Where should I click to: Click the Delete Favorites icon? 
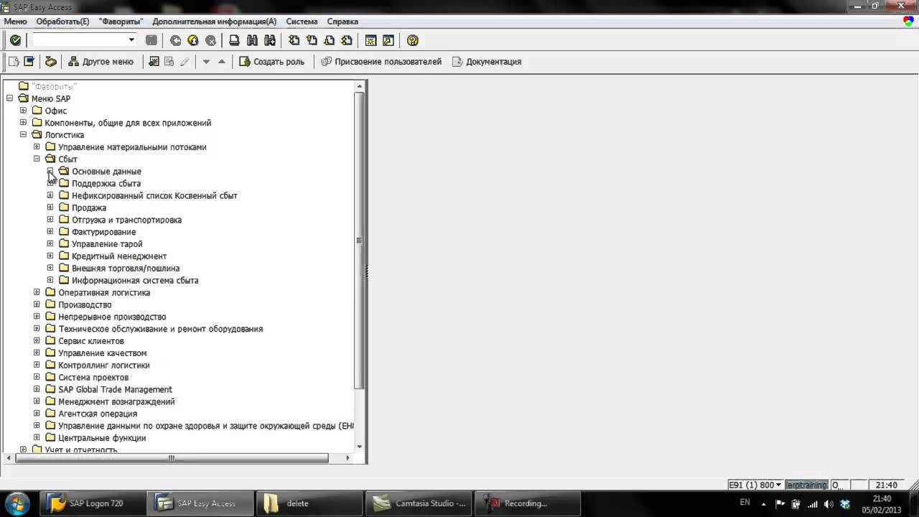169,62
